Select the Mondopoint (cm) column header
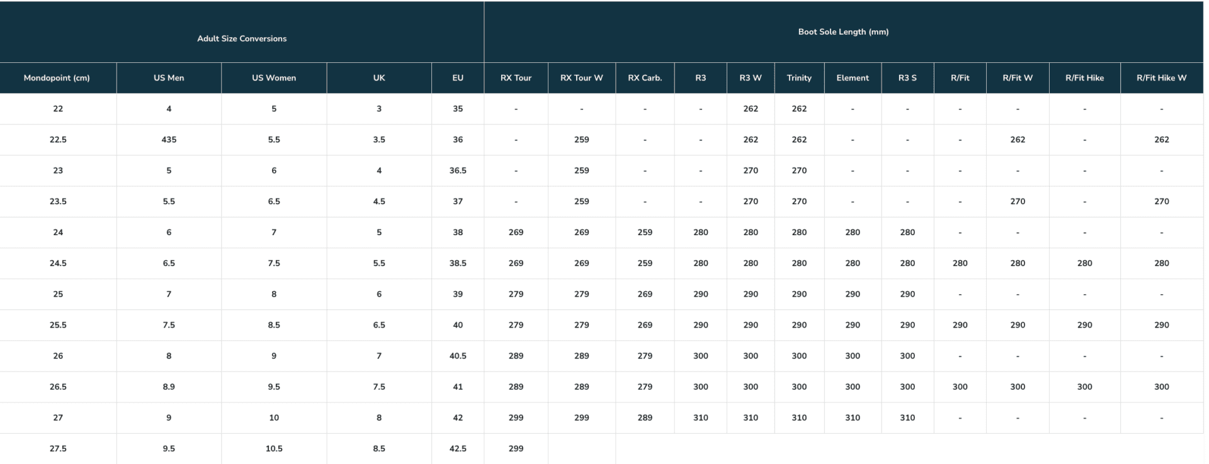This screenshot has height=464, width=1209. coord(57,78)
